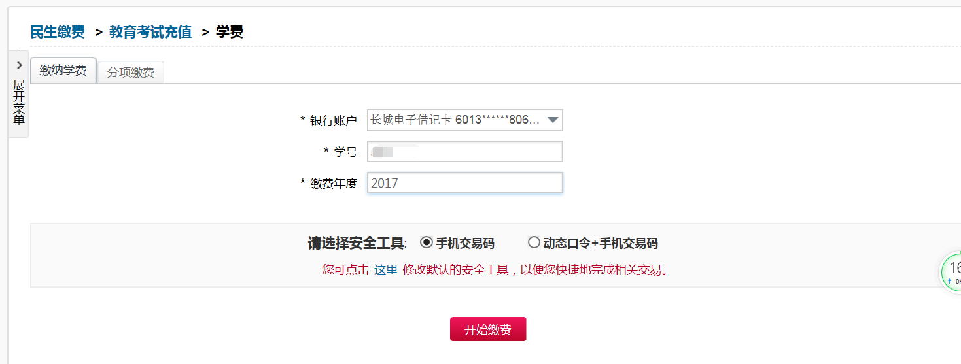The width and height of the screenshot is (961, 364).
Task: Select the 长城电子借记卡 account combo box text
Action: (455, 120)
